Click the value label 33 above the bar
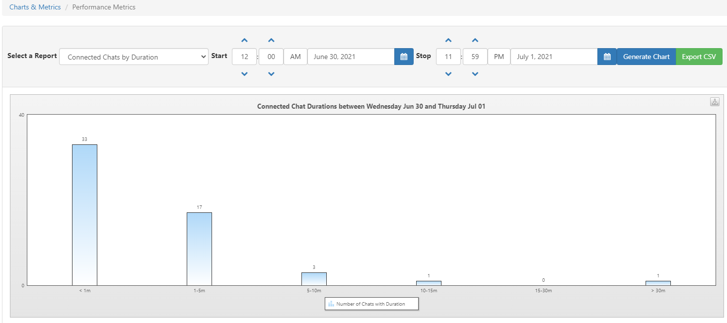Viewport: 727px width, 323px height. pos(84,139)
